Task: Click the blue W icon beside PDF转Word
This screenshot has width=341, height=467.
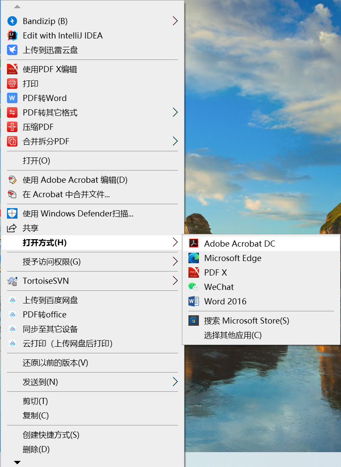Action: (12, 98)
